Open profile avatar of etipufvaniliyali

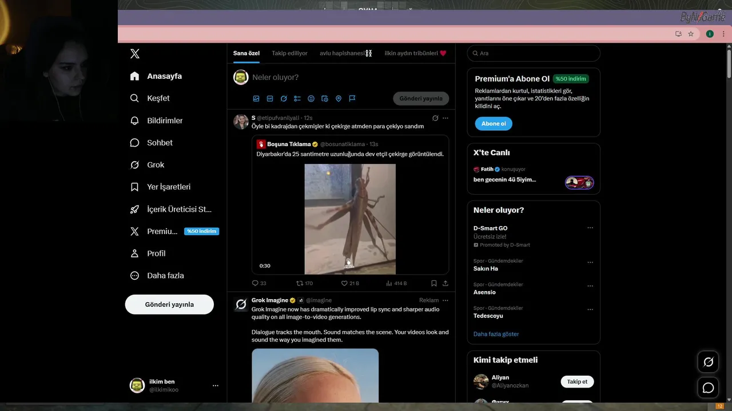(241, 122)
